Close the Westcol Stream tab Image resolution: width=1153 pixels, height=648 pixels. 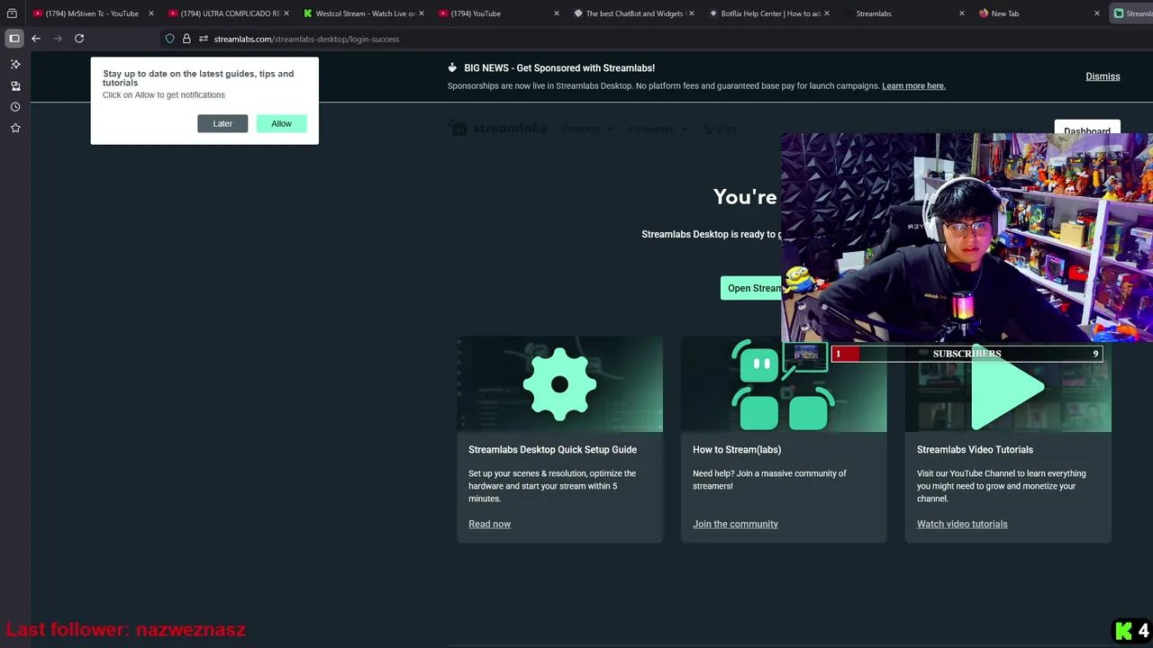click(421, 13)
